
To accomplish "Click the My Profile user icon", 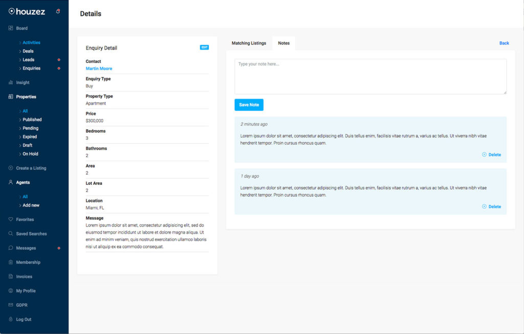I will click(11, 291).
